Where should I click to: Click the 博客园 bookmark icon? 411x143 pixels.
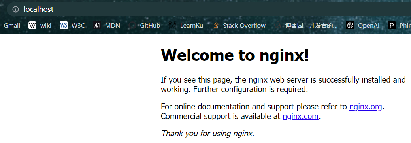278,25
